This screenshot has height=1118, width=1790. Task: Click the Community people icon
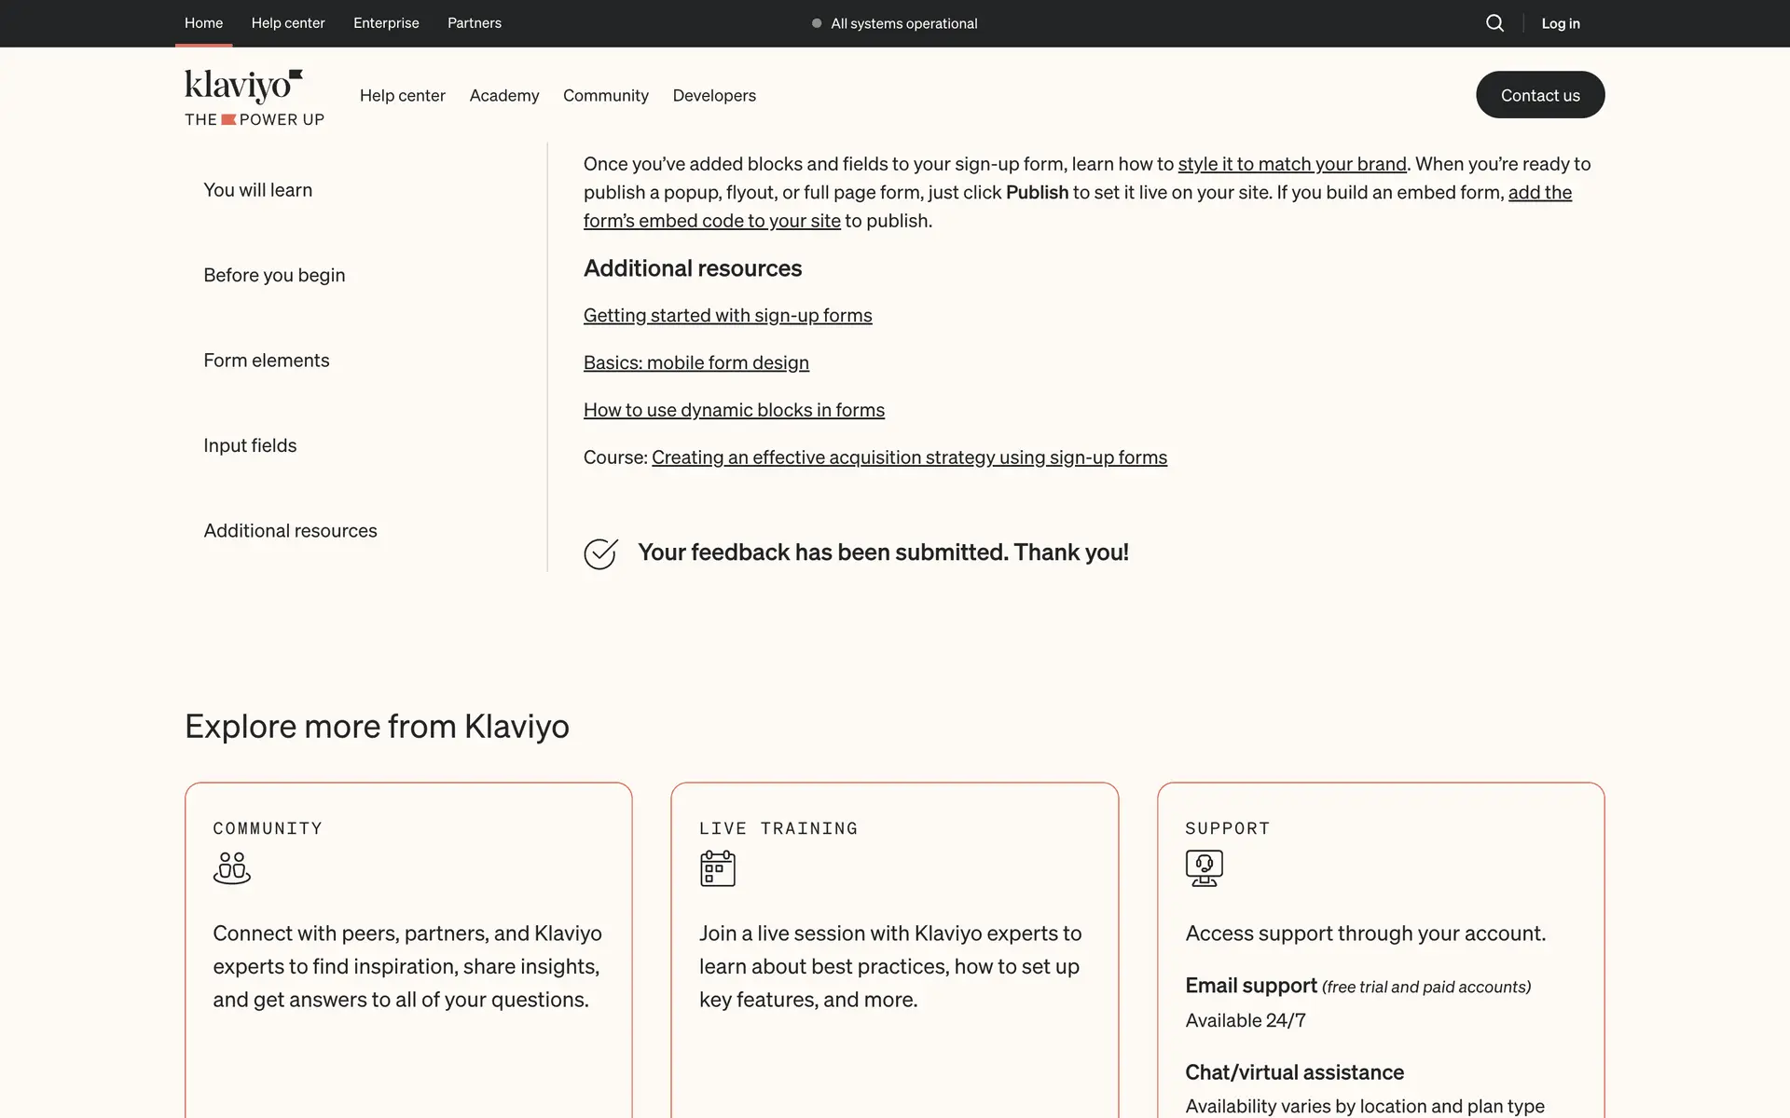(x=231, y=868)
